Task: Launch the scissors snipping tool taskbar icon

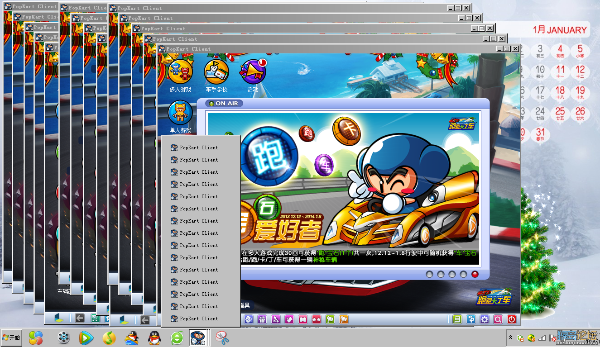Action: click(222, 337)
